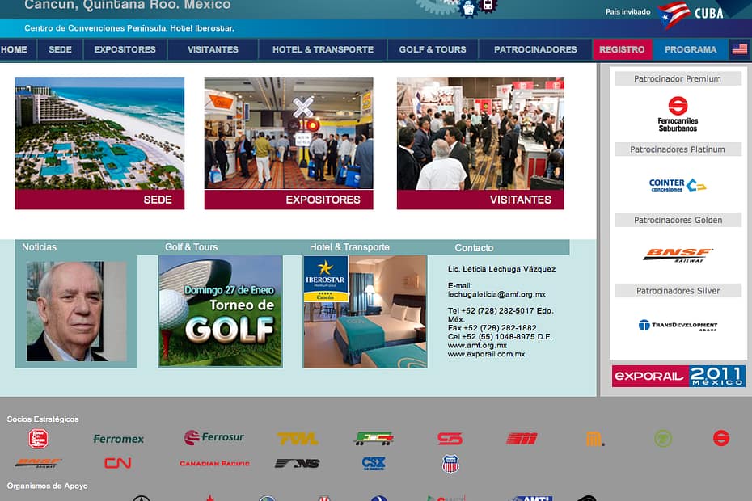Click the black NS logo
The image size is (752, 501).
coord(298,463)
